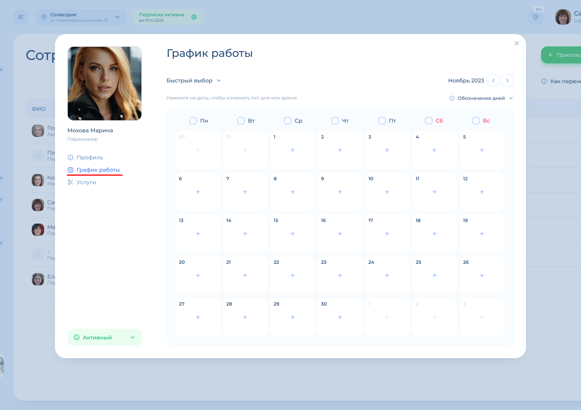
Task: Add schedule on November 15
Action: pyautogui.click(x=292, y=234)
